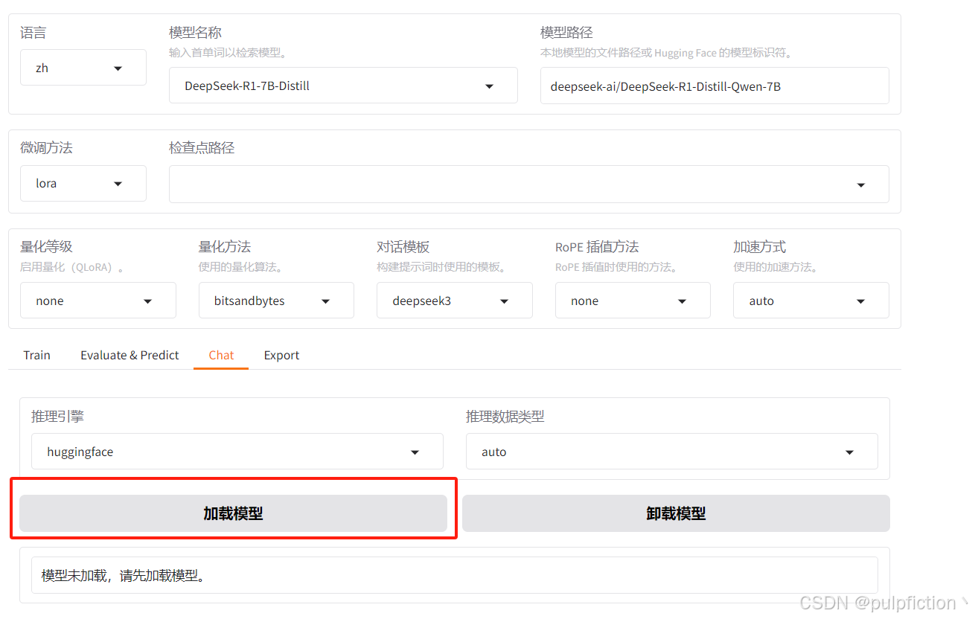The image size is (978, 619).
Task: Switch to the Export tab
Action: tap(281, 355)
